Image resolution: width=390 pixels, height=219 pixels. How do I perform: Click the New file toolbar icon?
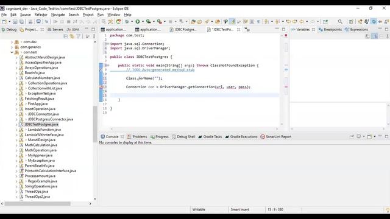tap(4, 22)
